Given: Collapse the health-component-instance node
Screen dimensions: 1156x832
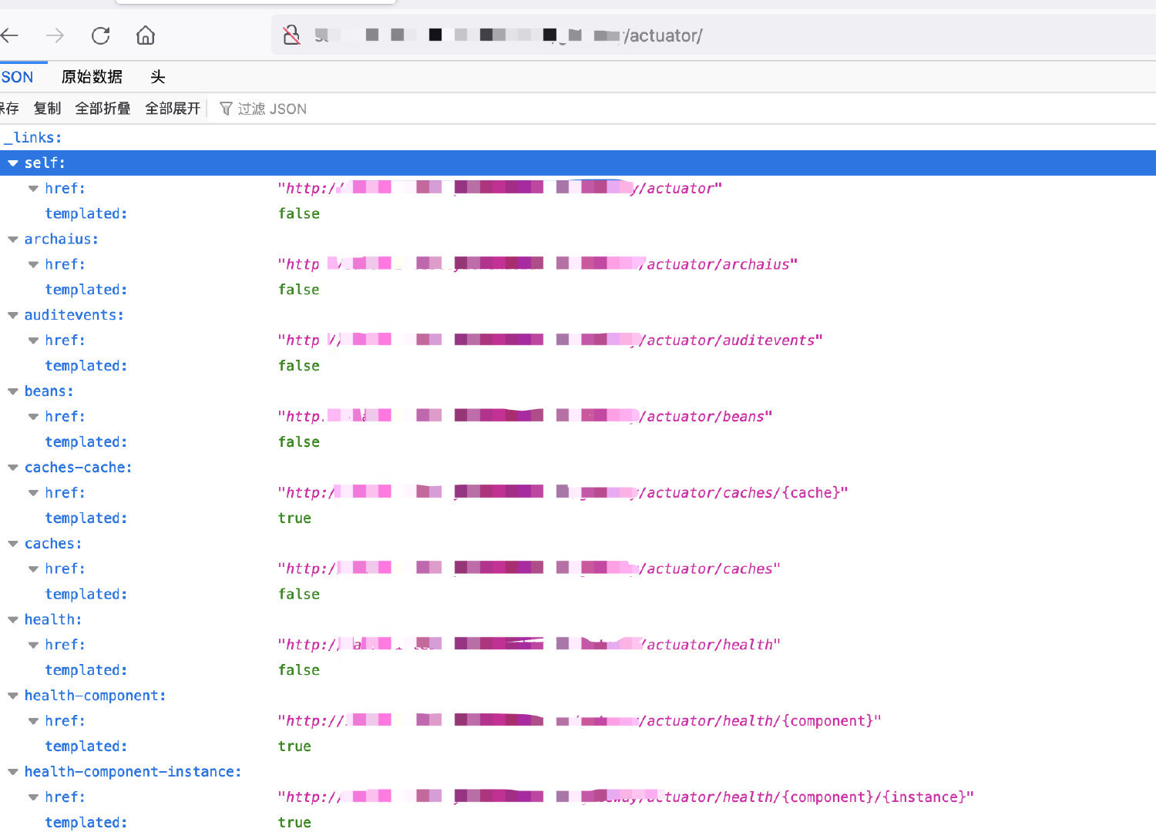Looking at the screenshot, I should point(13,772).
